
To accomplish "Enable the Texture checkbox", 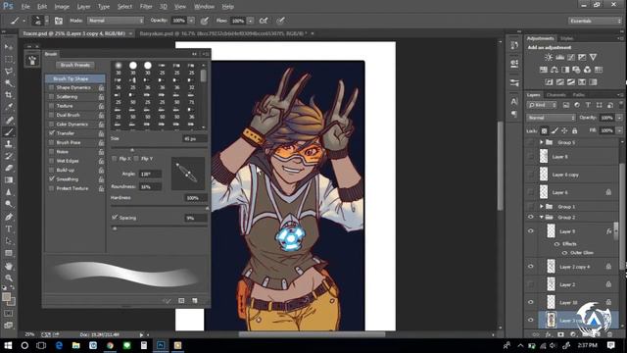I will point(51,106).
